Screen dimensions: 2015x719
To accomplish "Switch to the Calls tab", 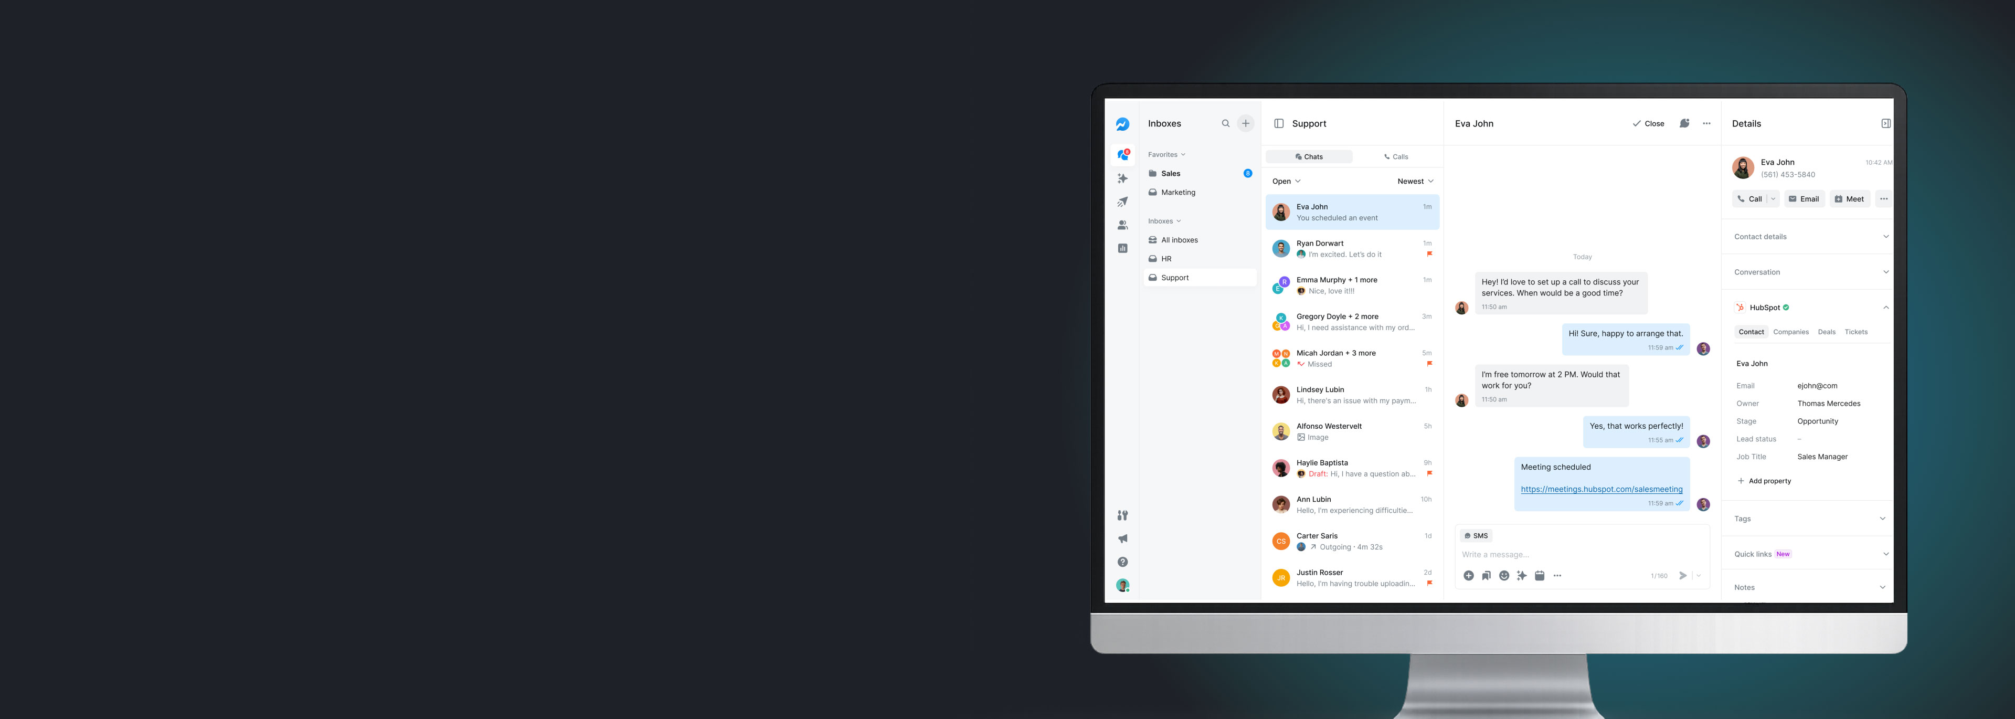I will pyautogui.click(x=1395, y=156).
